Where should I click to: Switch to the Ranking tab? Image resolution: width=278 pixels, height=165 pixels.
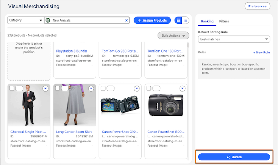(207, 21)
